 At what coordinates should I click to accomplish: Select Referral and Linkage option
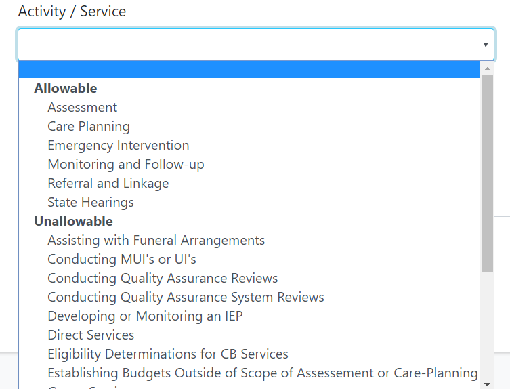point(108,183)
